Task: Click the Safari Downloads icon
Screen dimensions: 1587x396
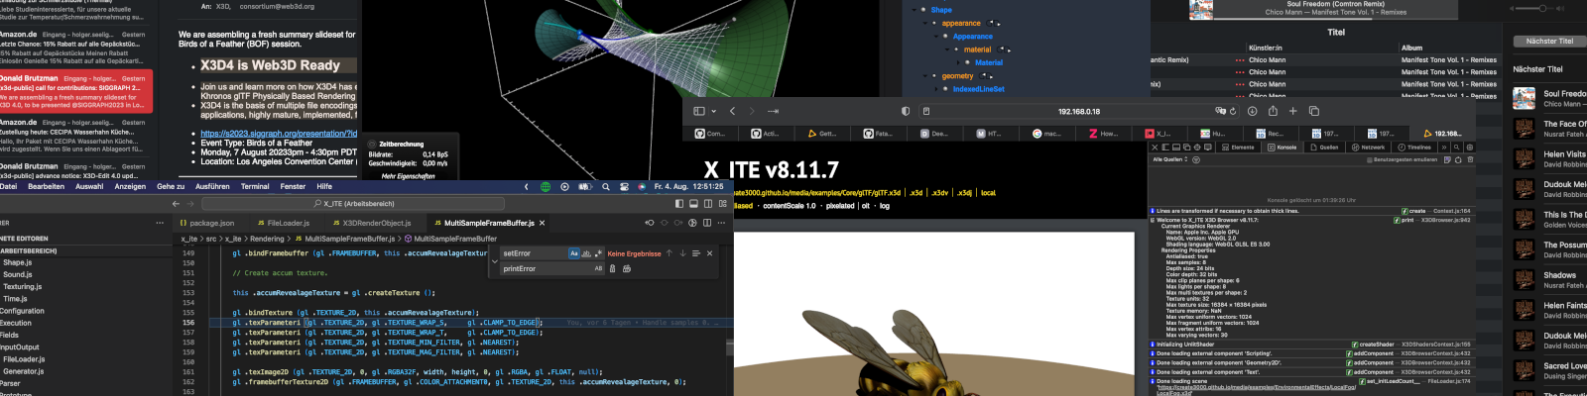Action: (x=1252, y=111)
